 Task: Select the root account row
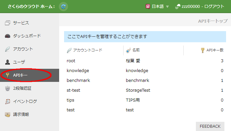tap(71, 61)
